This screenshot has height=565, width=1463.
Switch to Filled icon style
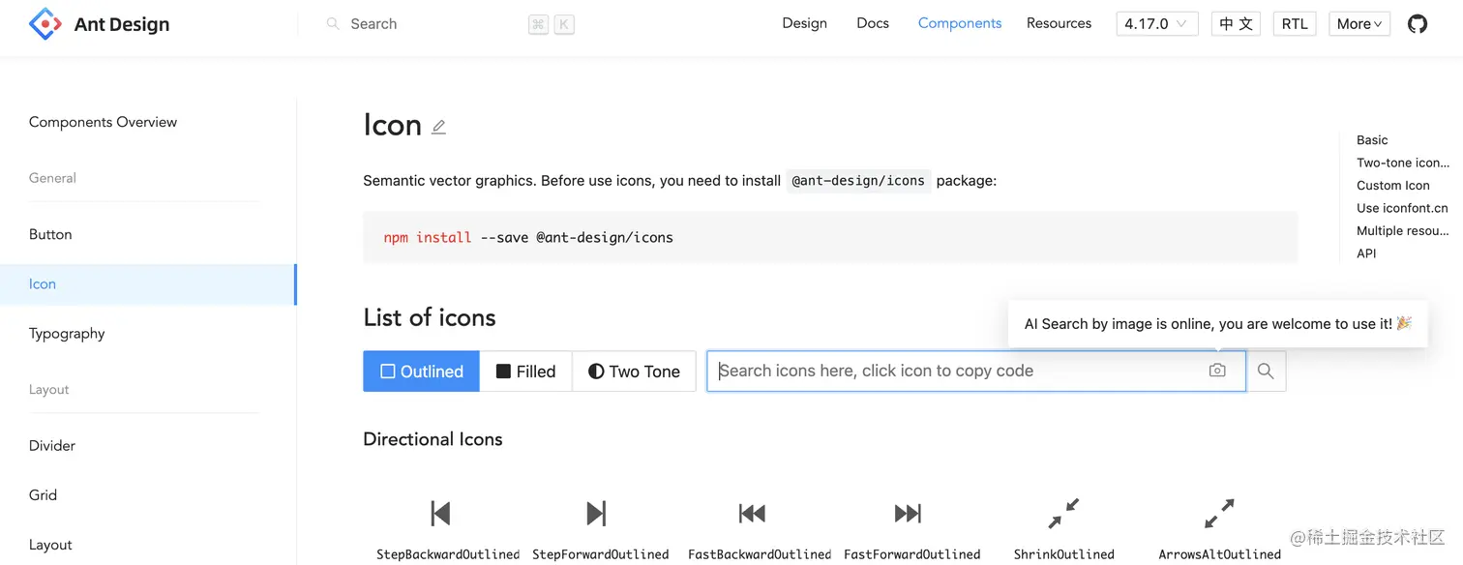[x=526, y=372]
